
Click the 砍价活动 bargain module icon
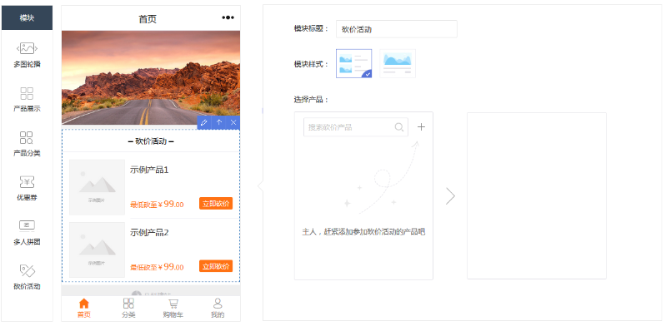27,270
